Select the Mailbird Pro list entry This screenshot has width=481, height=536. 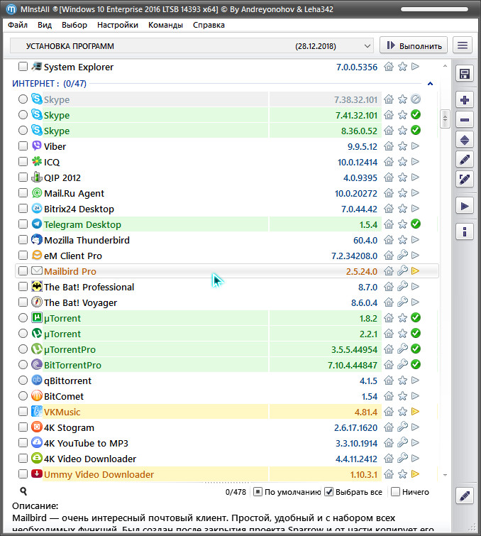click(x=70, y=271)
